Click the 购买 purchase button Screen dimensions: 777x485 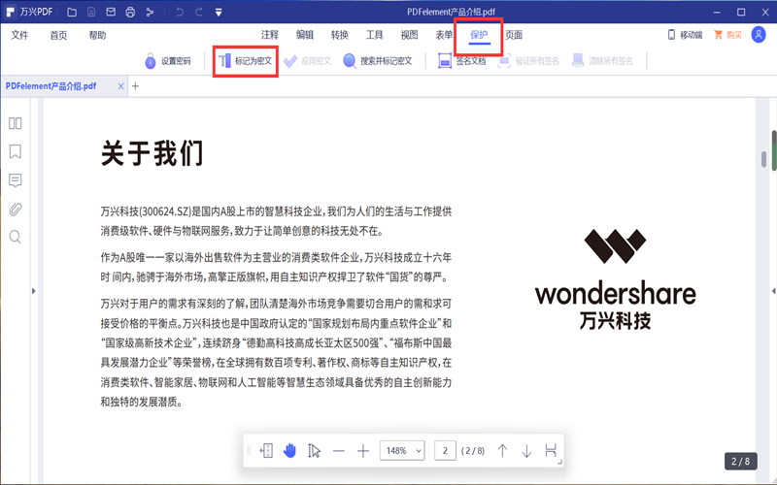[728, 35]
